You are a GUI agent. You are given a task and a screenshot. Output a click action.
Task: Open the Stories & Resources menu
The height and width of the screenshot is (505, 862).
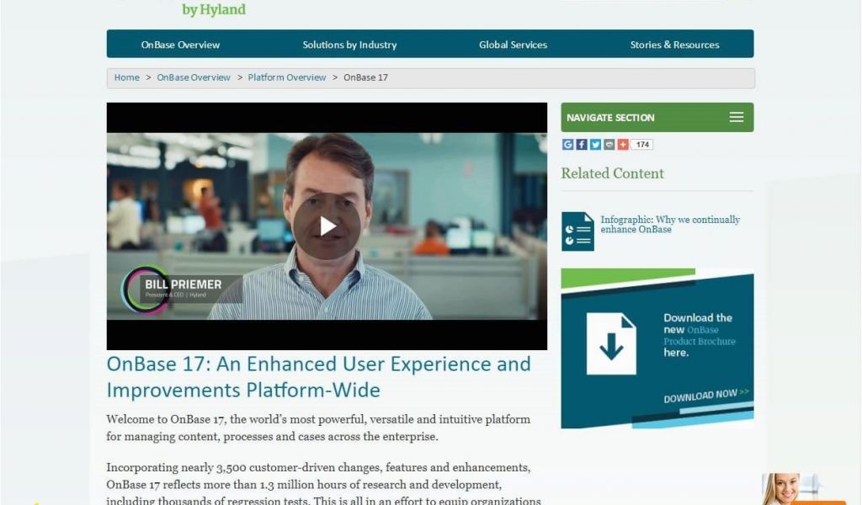pyautogui.click(x=674, y=45)
